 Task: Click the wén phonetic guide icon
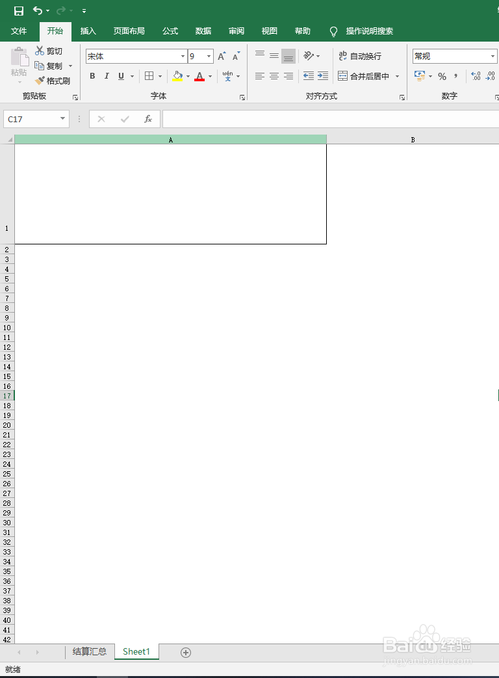(x=227, y=76)
